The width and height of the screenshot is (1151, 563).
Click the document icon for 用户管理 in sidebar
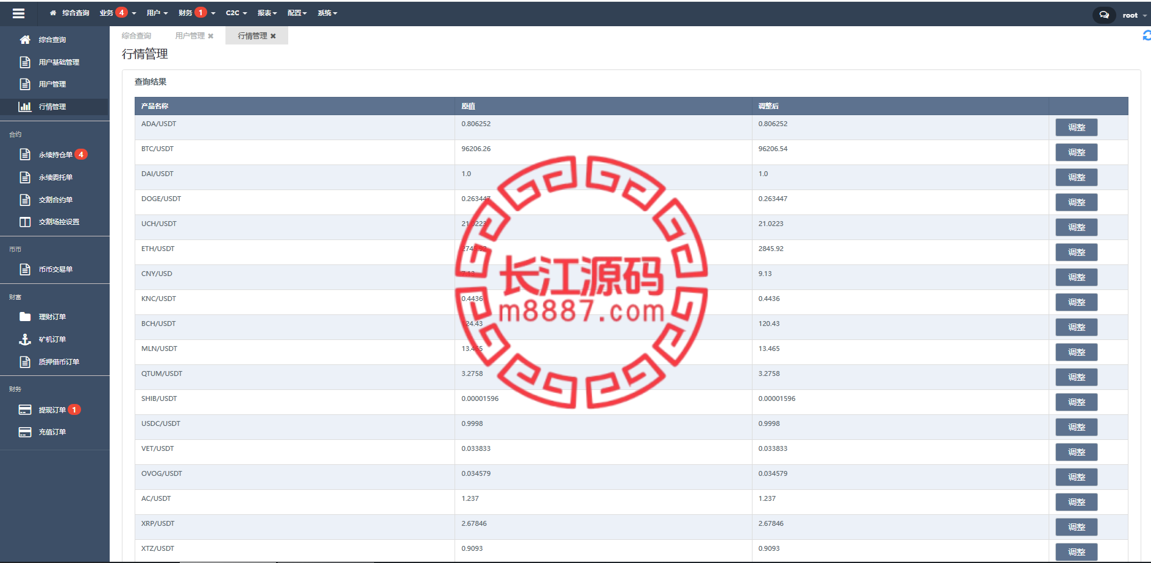[x=25, y=84]
